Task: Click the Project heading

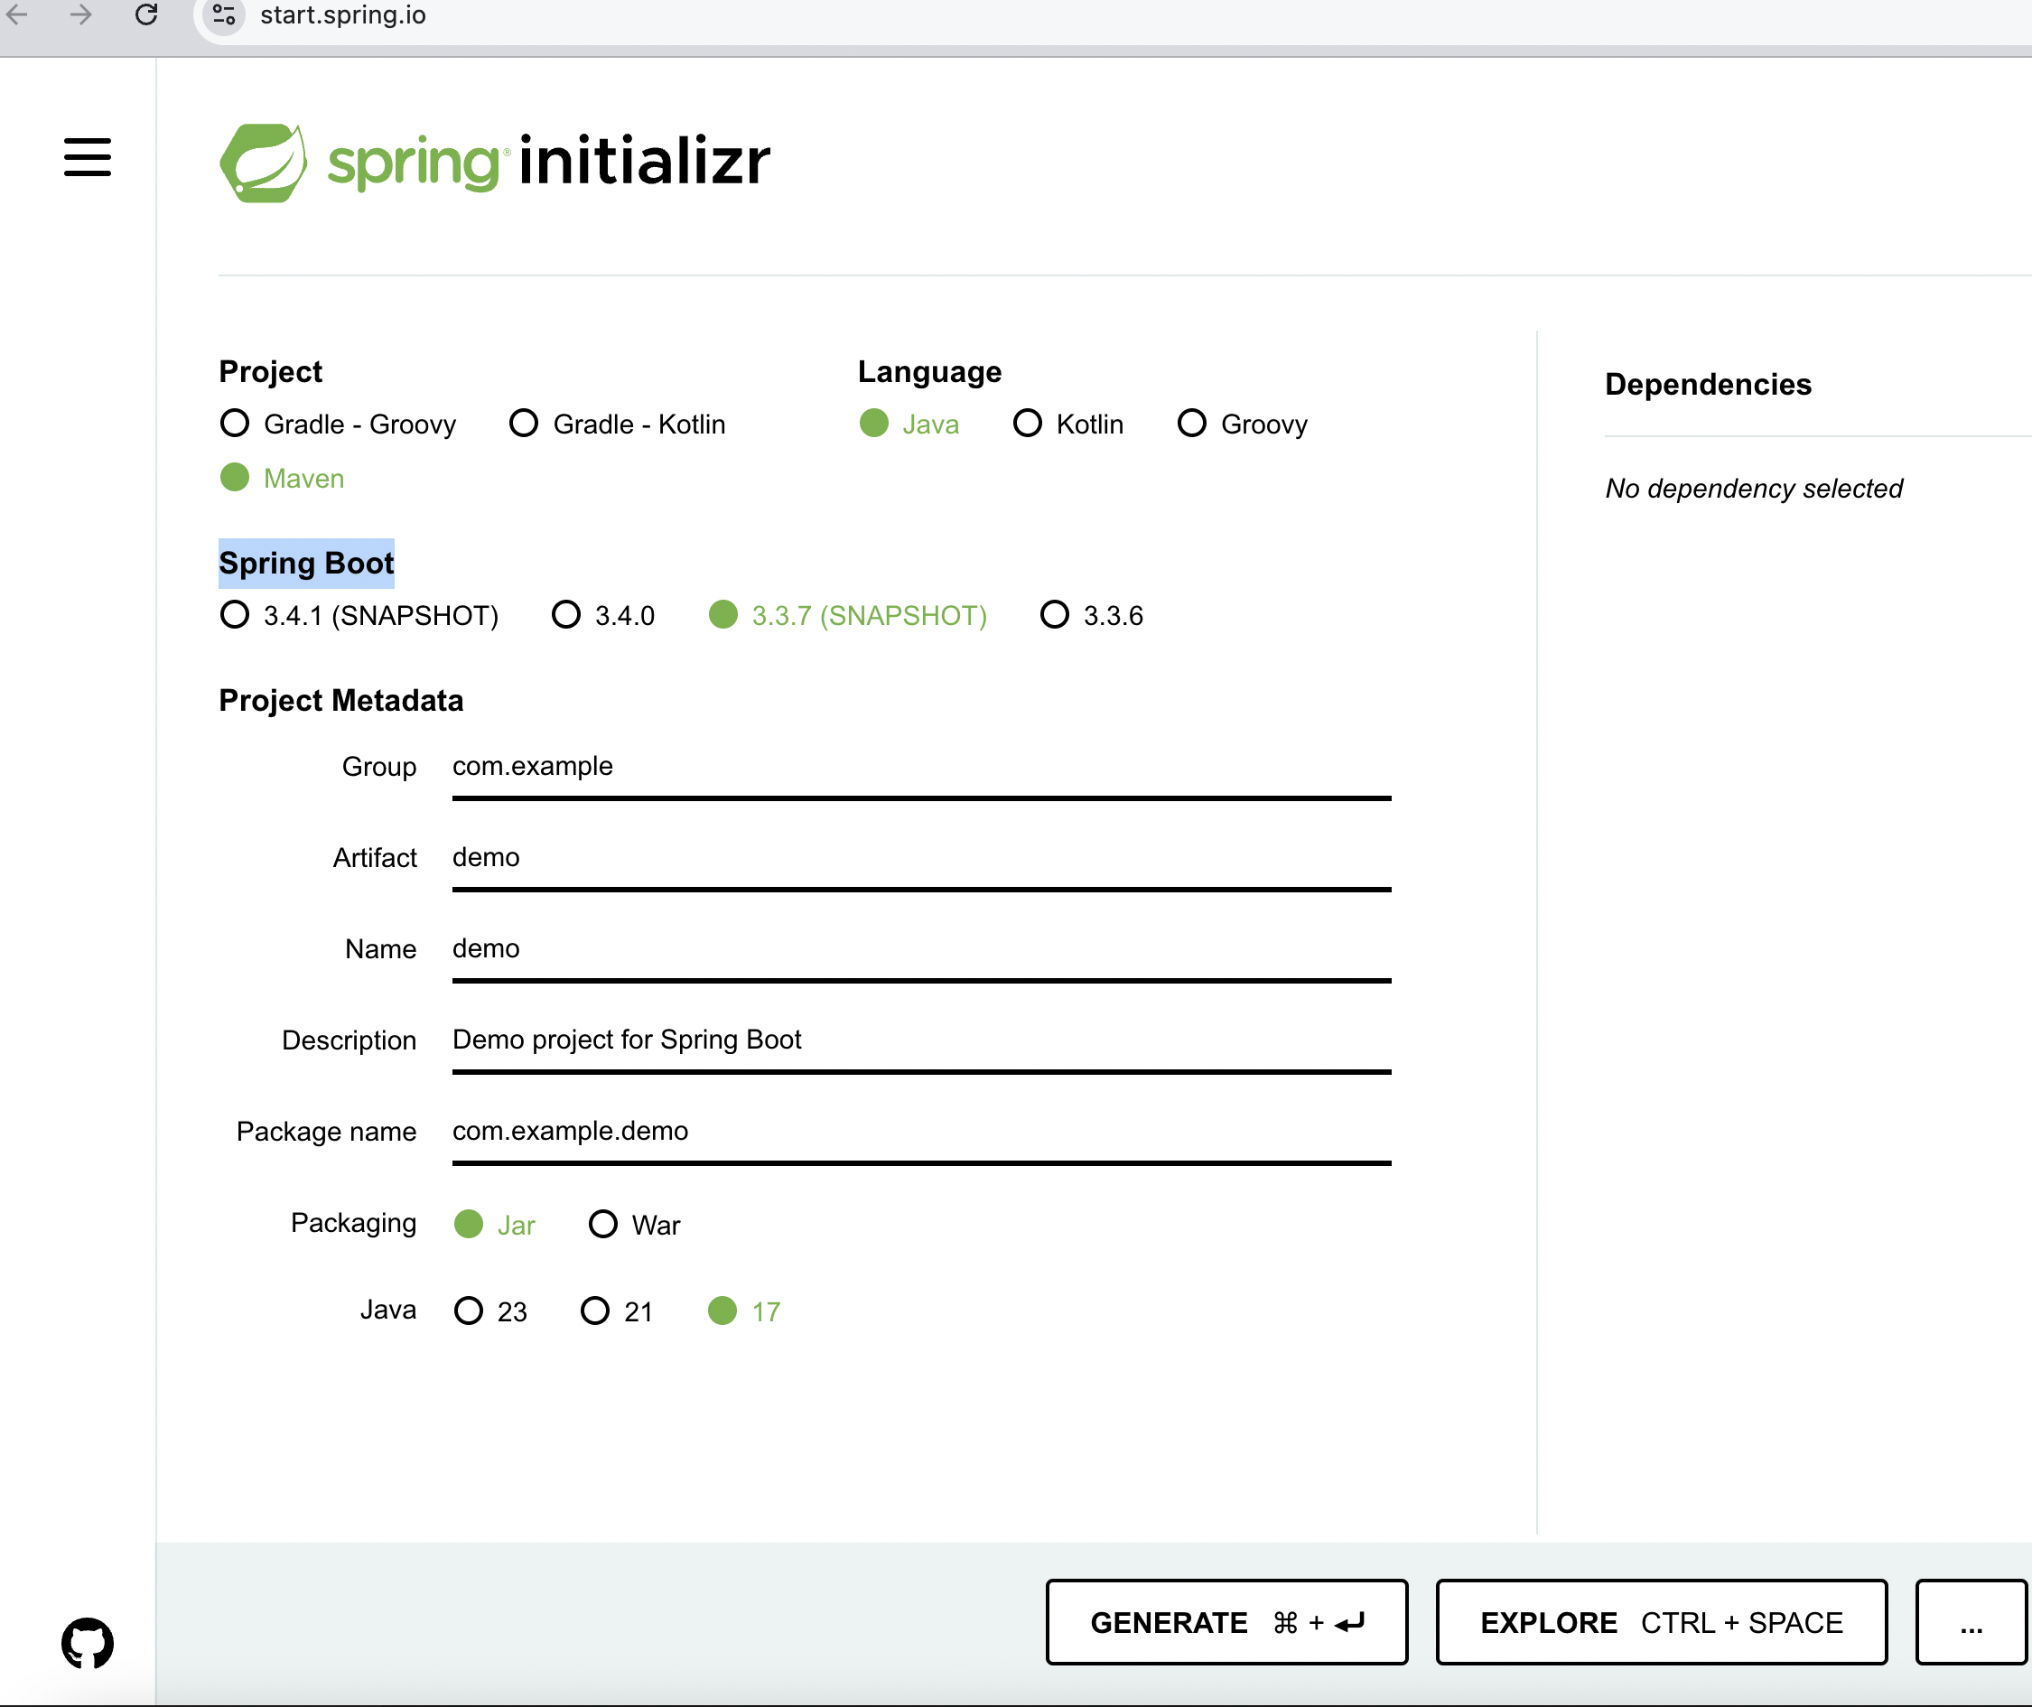Action: [x=270, y=371]
